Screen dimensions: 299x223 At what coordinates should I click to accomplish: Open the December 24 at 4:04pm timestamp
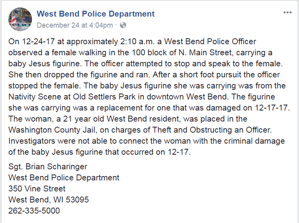75,25
